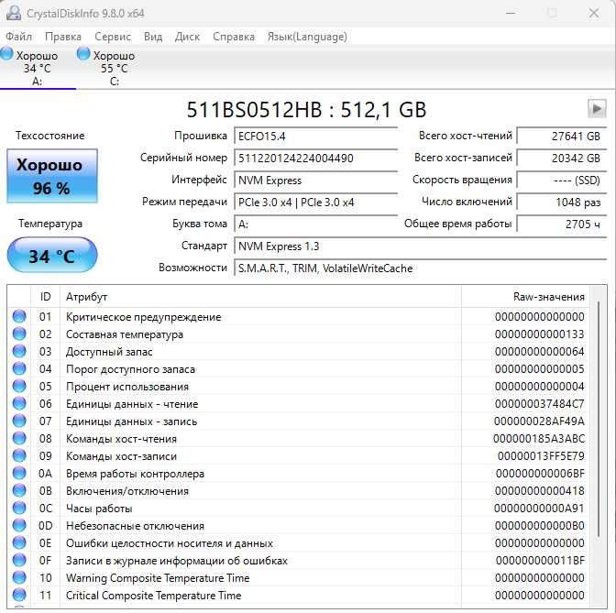Click the attribute list vertical scrollbar
Viewport: 616px width, 613px height.
(x=599, y=412)
